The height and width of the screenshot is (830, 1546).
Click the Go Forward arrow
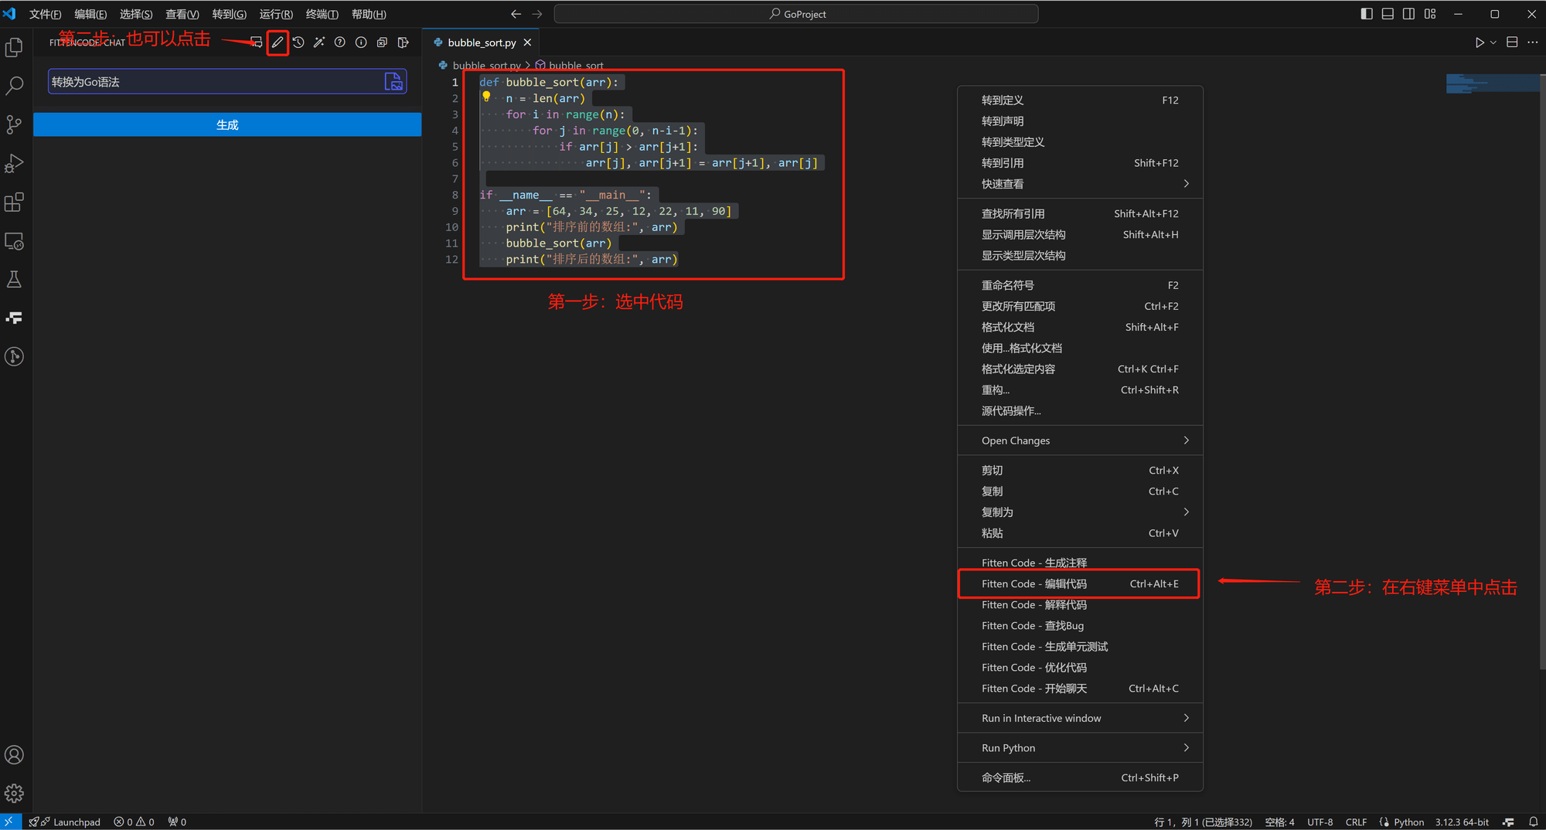tap(537, 14)
